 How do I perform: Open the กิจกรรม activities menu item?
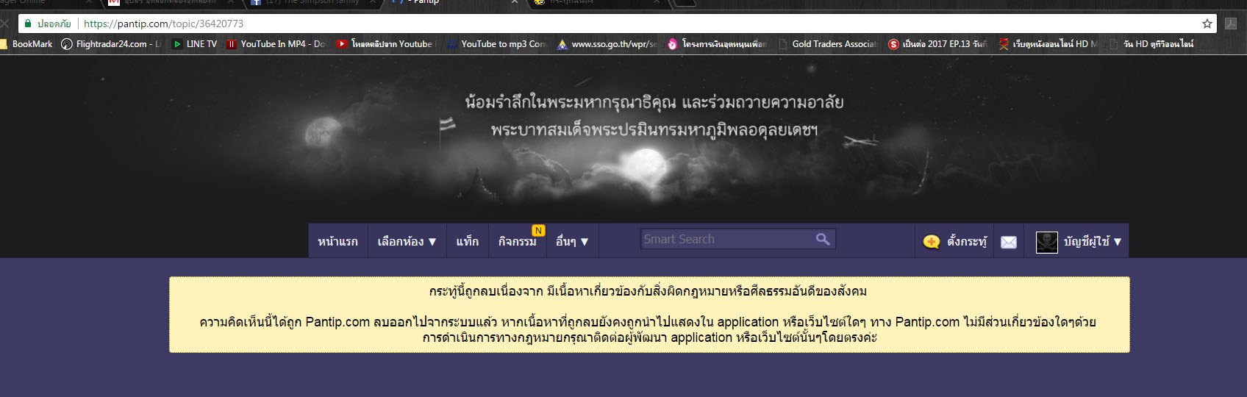click(517, 241)
